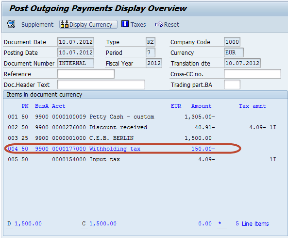Click the Cross-CC no. input field
This screenshot has height=238, width=288.
[x=253, y=74]
